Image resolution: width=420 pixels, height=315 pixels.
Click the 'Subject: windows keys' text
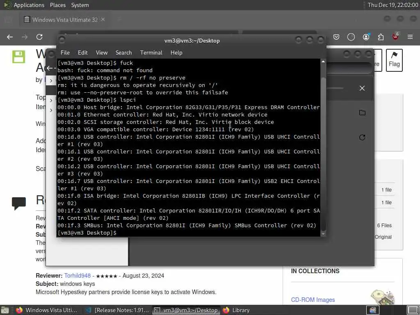tap(65, 284)
